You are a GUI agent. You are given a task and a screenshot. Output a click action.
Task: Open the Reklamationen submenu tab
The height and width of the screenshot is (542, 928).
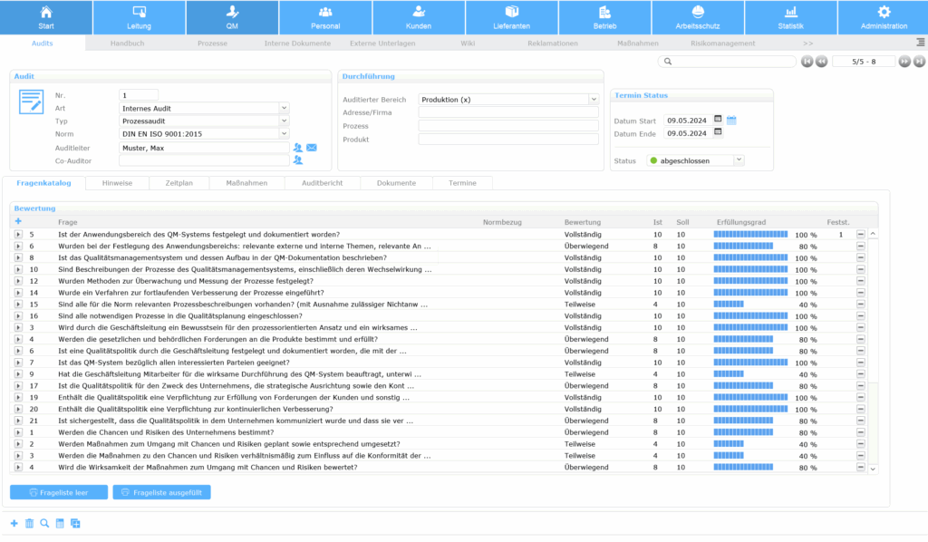(552, 43)
